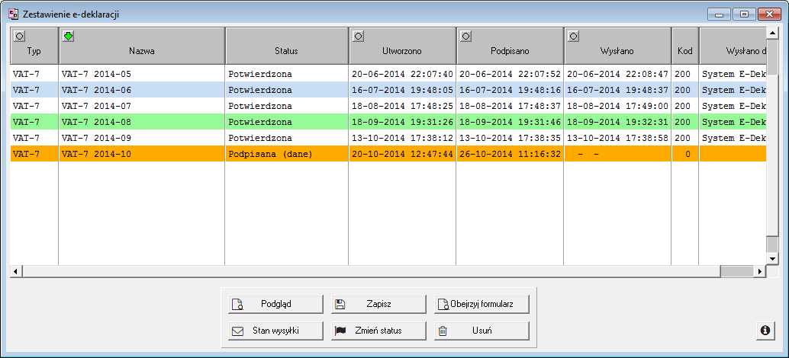Save the declaration using Zapisz
789x358 pixels.
378,304
